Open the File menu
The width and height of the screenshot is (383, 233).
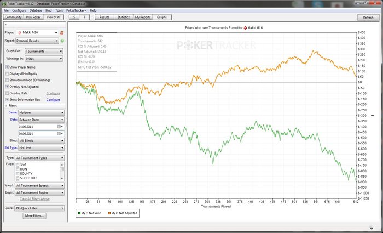[x=6, y=10]
